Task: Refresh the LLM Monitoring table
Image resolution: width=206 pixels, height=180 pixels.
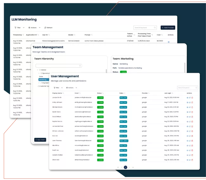Action: (x=48, y=28)
